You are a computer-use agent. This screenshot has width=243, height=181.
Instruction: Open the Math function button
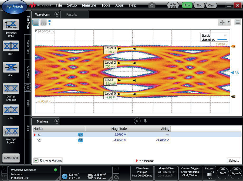pyautogui.click(x=223, y=173)
